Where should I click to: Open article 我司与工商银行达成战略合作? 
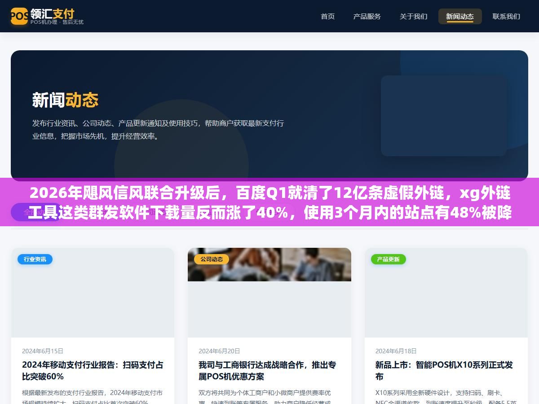(267, 370)
